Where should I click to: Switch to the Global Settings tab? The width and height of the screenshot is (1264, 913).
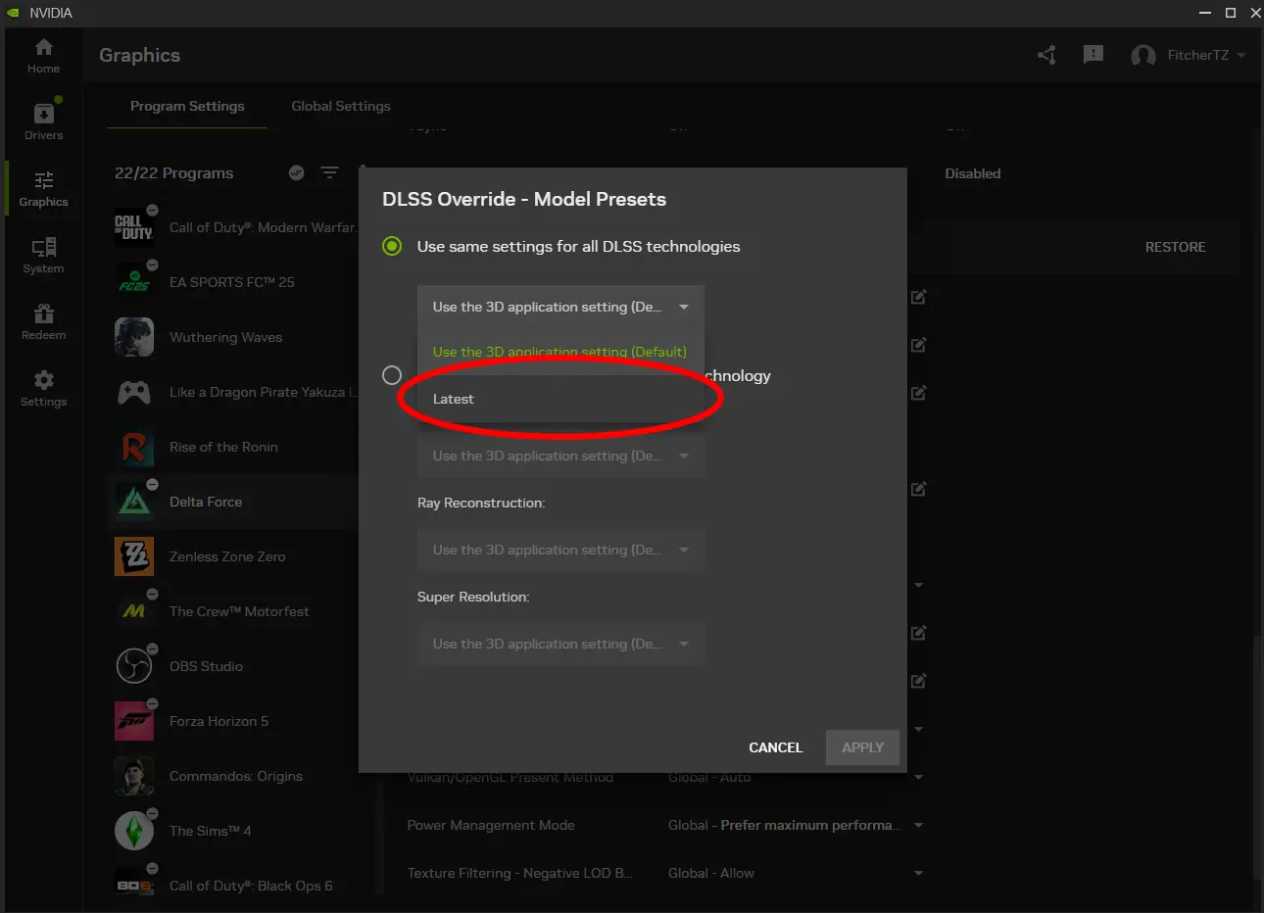point(341,106)
